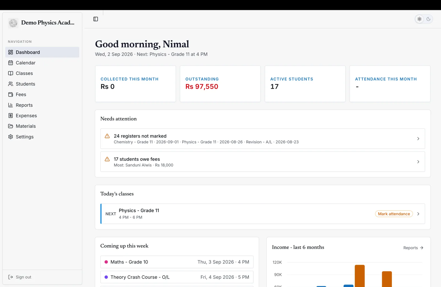Click the Materials menu item label
The height and width of the screenshot is (287, 441).
click(x=26, y=126)
